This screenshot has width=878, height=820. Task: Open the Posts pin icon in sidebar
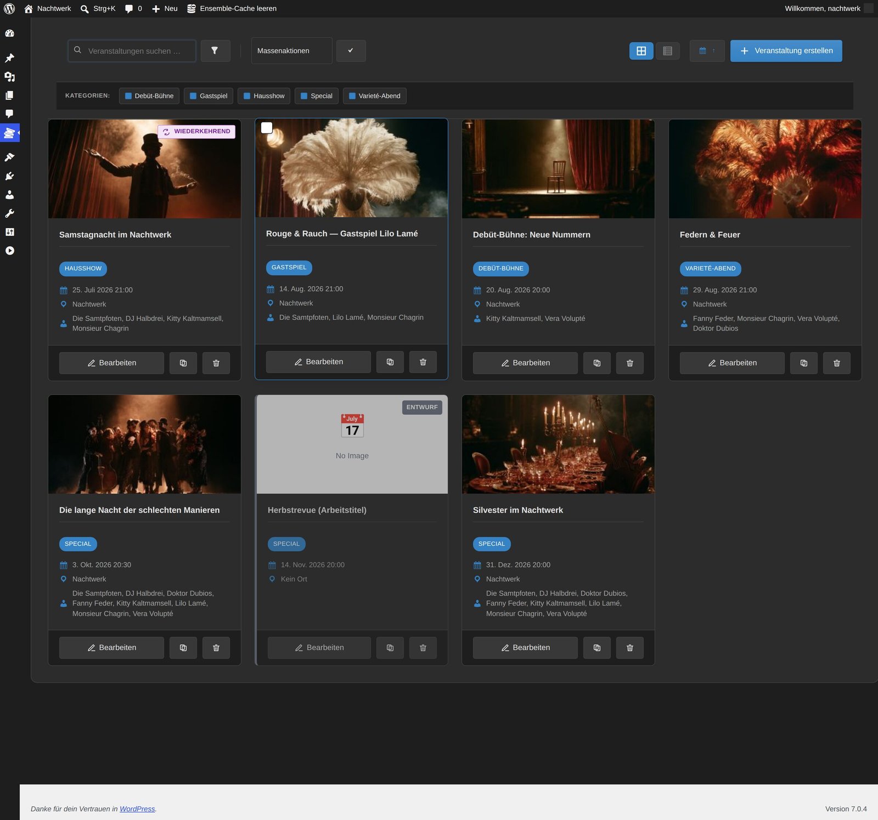coord(9,58)
